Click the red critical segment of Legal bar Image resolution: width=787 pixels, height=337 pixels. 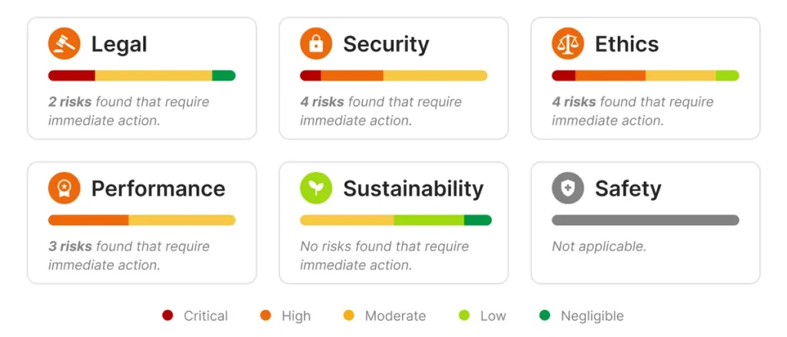(71, 76)
